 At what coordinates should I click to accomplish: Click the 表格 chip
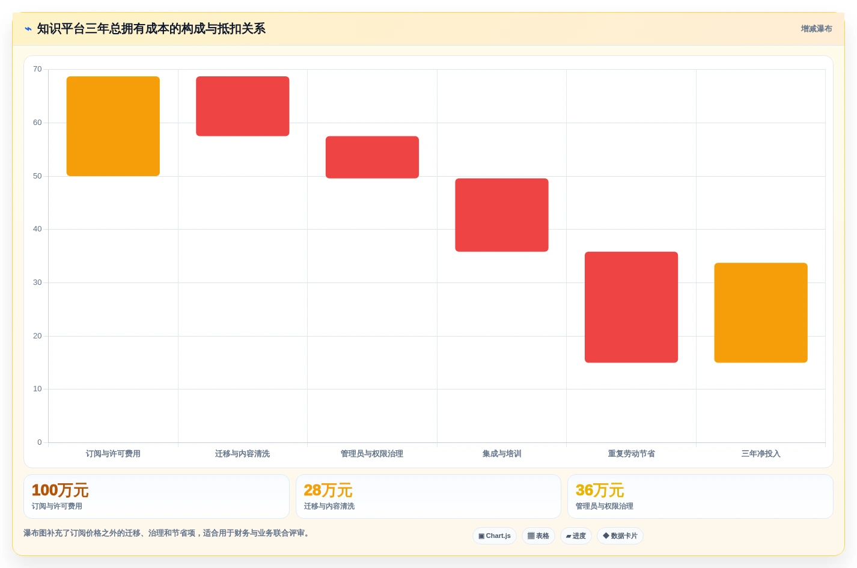pyautogui.click(x=538, y=536)
